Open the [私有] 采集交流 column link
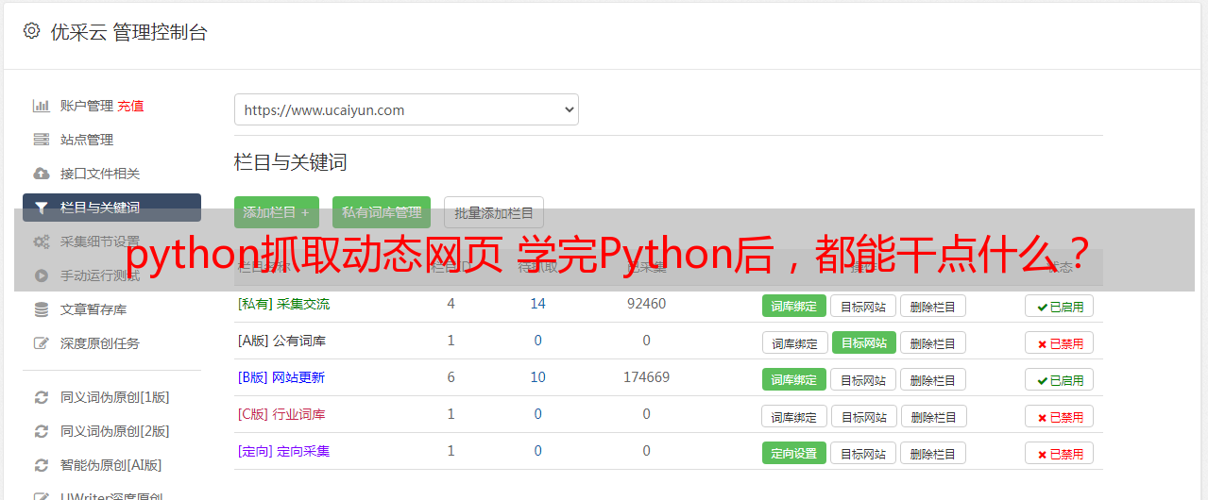Image resolution: width=1208 pixels, height=500 pixels. pyautogui.click(x=283, y=304)
